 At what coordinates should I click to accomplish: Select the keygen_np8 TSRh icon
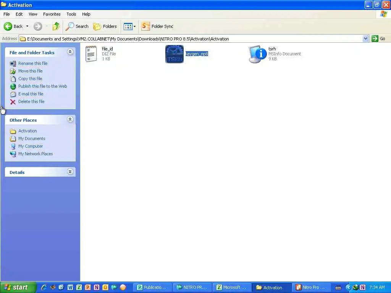click(x=174, y=54)
